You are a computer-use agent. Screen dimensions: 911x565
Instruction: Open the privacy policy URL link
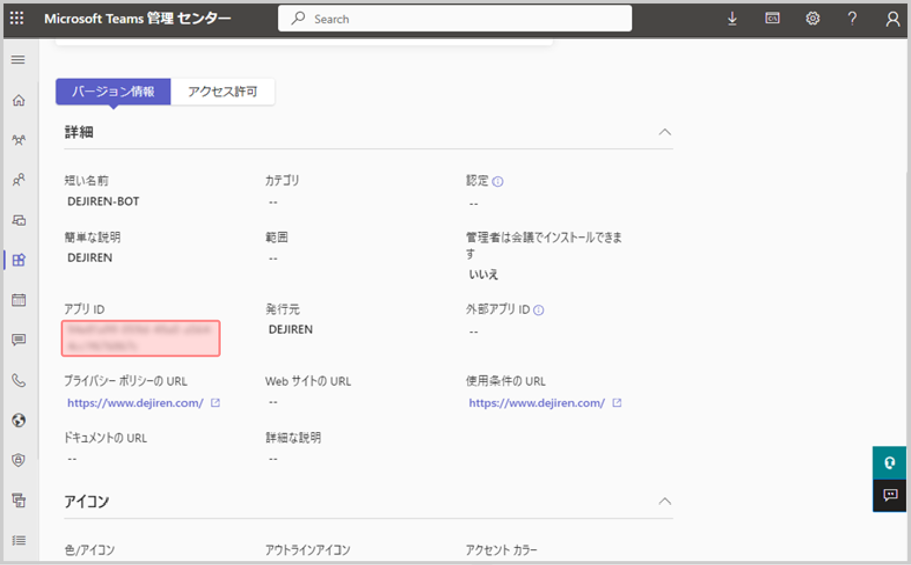point(135,403)
